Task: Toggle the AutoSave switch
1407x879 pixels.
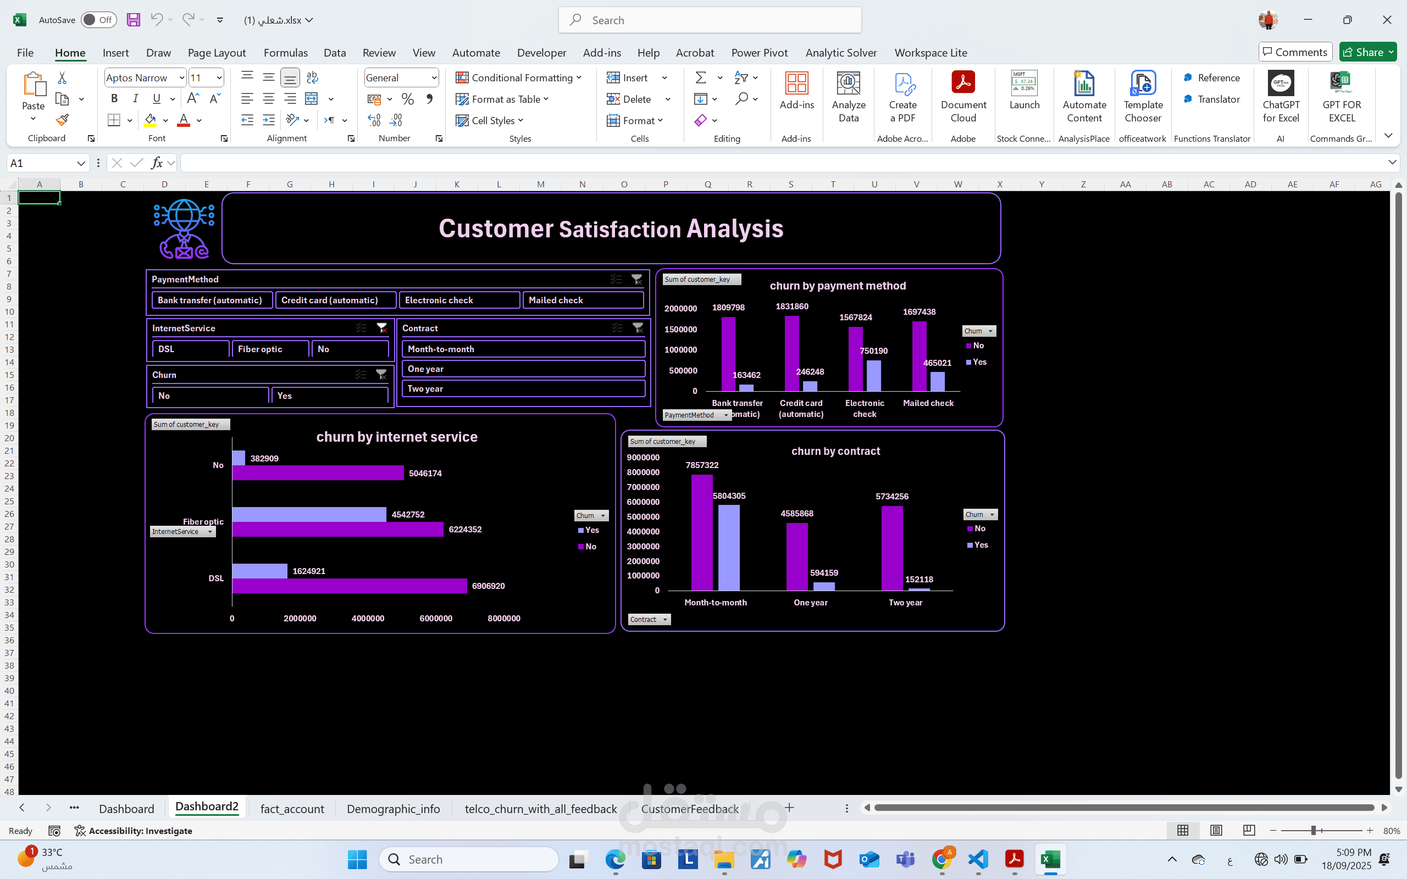Action: (98, 20)
